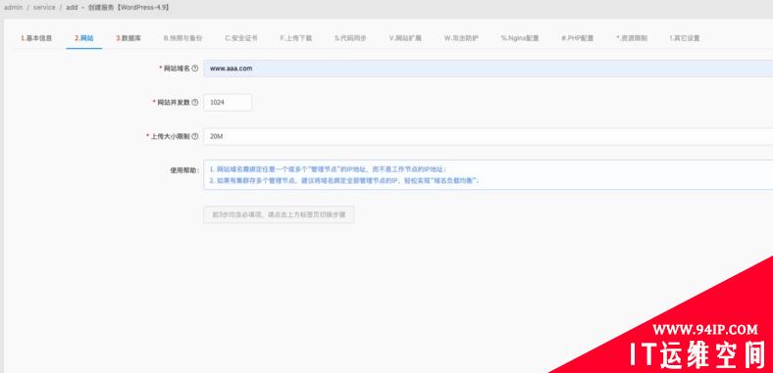This screenshot has height=373, width=773.
Task: Open the F.上传下载 tab
Action: pyautogui.click(x=296, y=38)
